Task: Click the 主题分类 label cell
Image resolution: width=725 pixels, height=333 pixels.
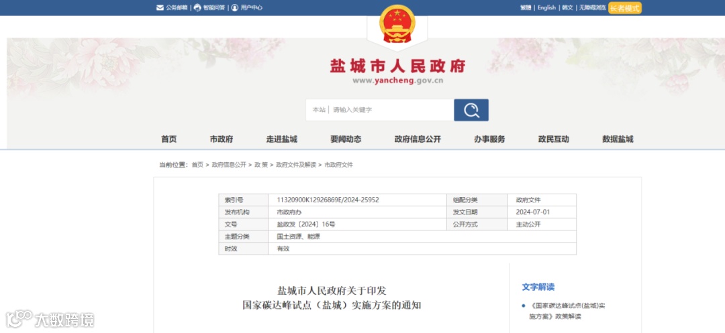Action: (x=244, y=237)
